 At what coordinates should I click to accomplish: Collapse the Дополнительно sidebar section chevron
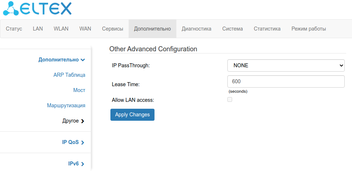click(83, 60)
